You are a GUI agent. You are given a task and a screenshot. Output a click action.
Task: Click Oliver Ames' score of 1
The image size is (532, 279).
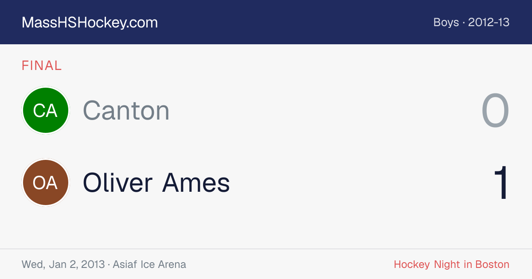(x=501, y=183)
